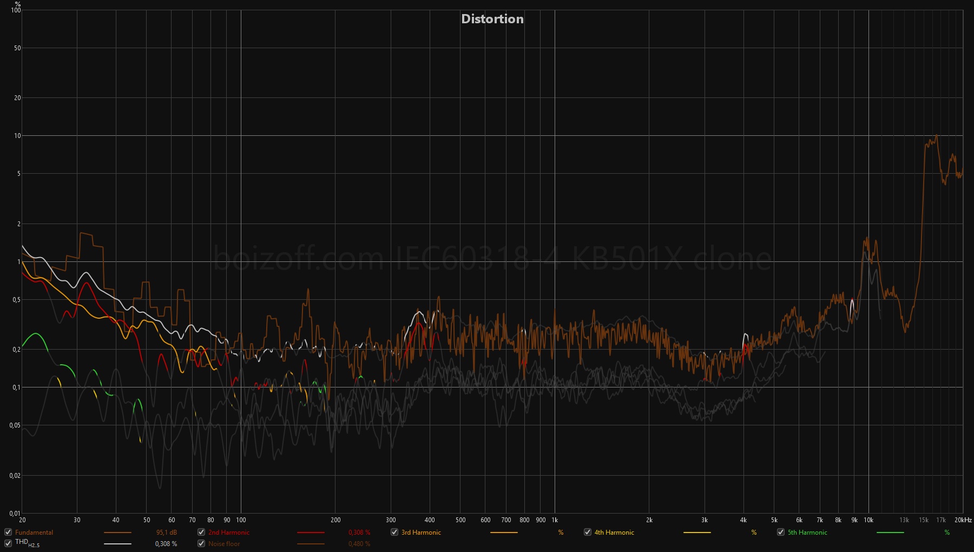Click the white THD value 0,308 %
This screenshot has height=552, width=974.
tap(166, 544)
